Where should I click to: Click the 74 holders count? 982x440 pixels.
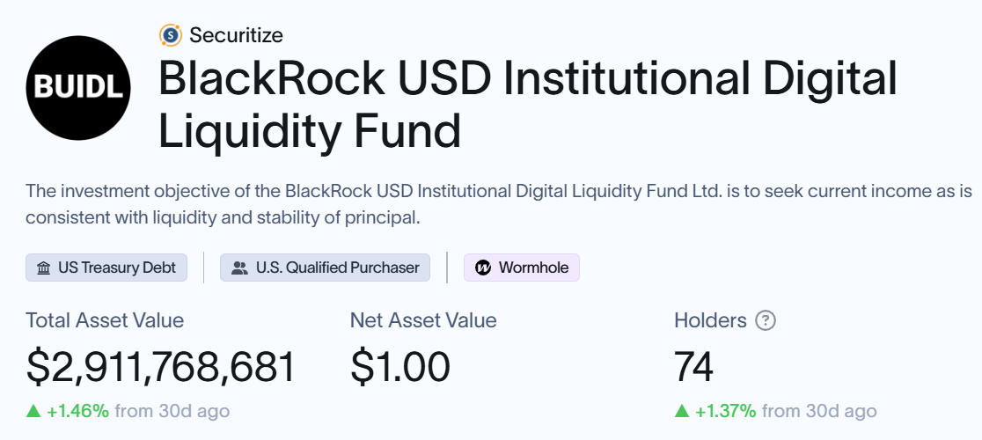pyautogui.click(x=693, y=366)
